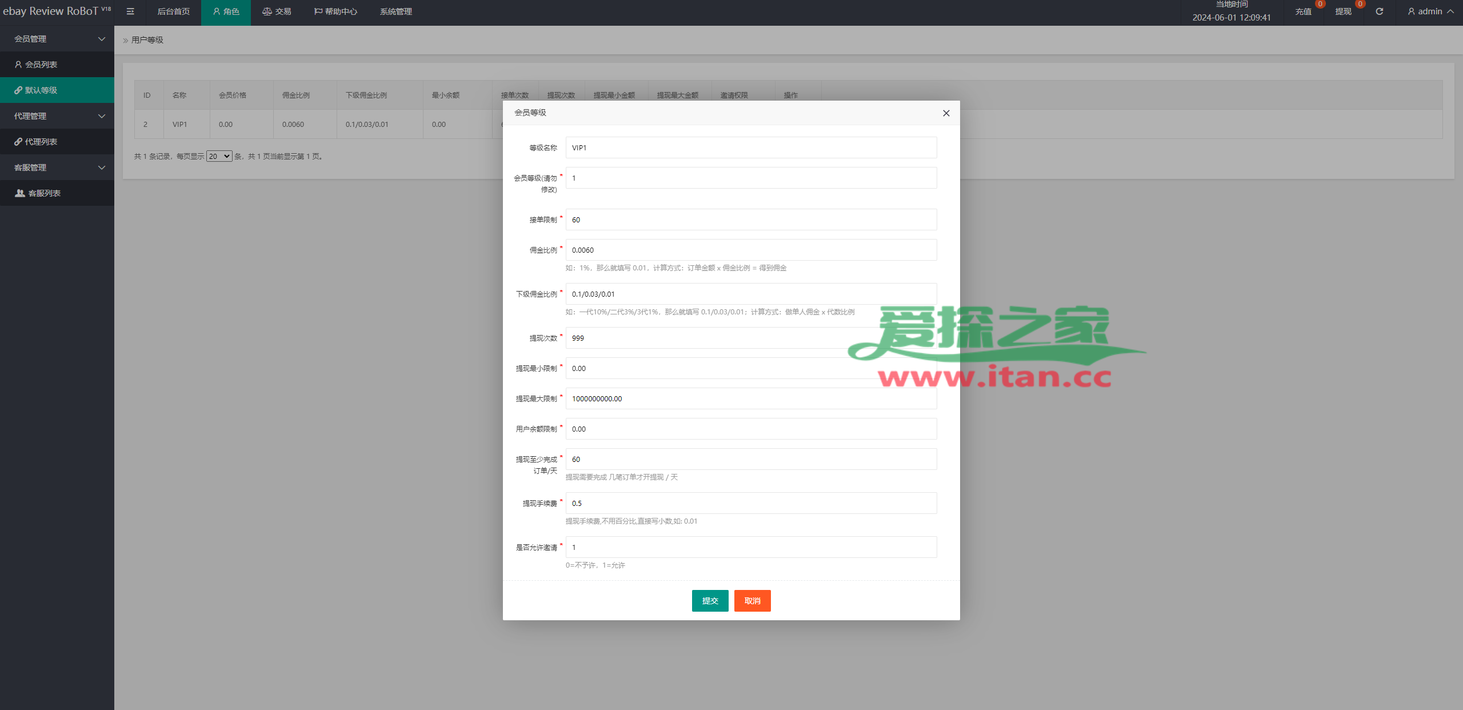1463x710 pixels.
Task: Submit the form with 提交 button
Action: (x=710, y=601)
